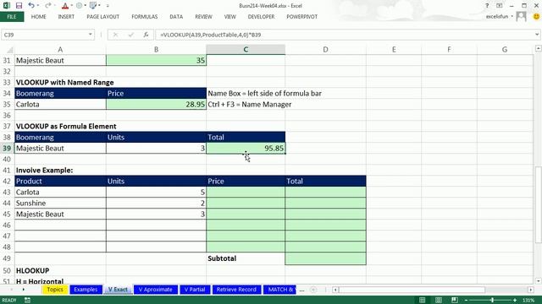Click the excelisfun account name
This screenshot has width=542, height=304.
[x=497, y=17]
